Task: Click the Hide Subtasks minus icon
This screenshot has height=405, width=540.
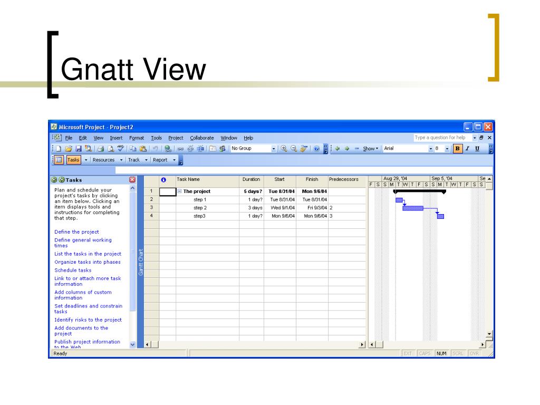Action: pyautogui.click(x=357, y=148)
